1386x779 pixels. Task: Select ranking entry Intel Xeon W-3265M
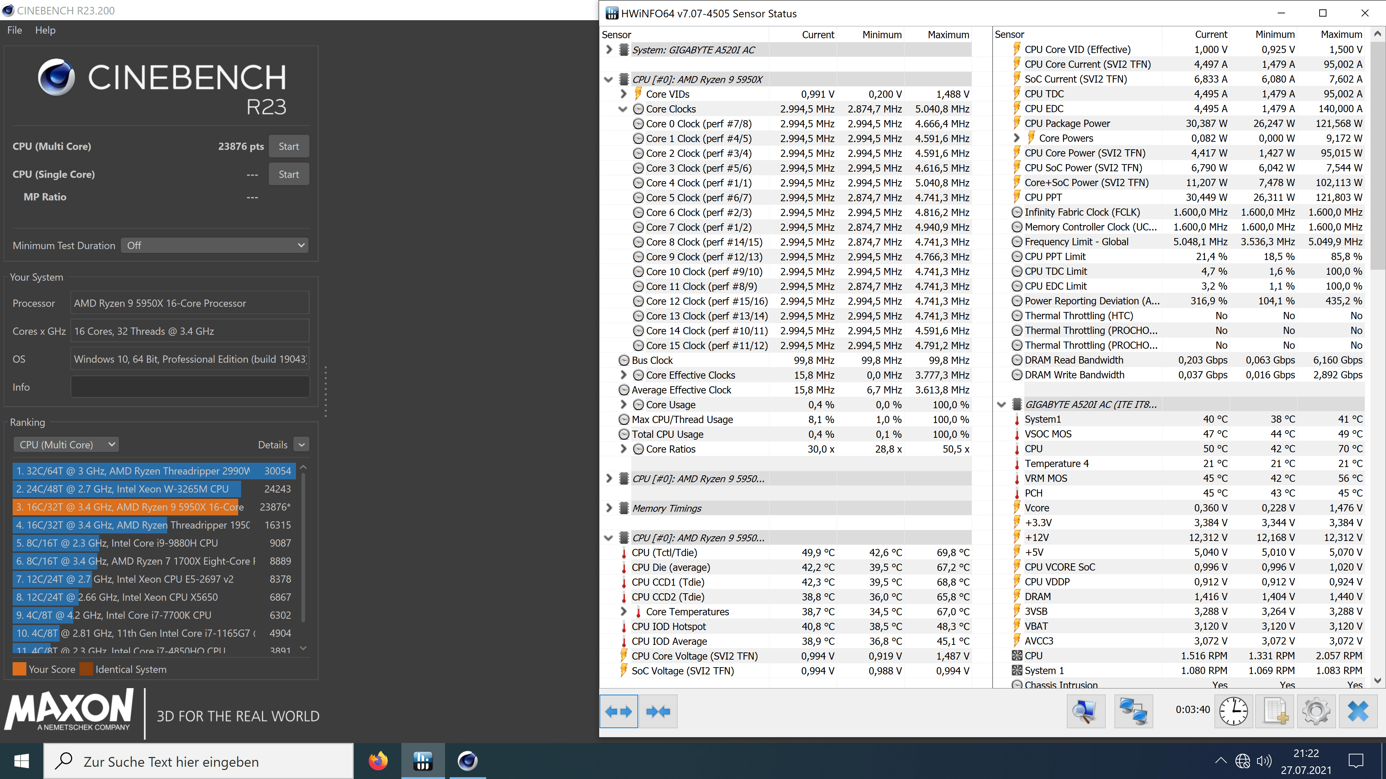(154, 489)
